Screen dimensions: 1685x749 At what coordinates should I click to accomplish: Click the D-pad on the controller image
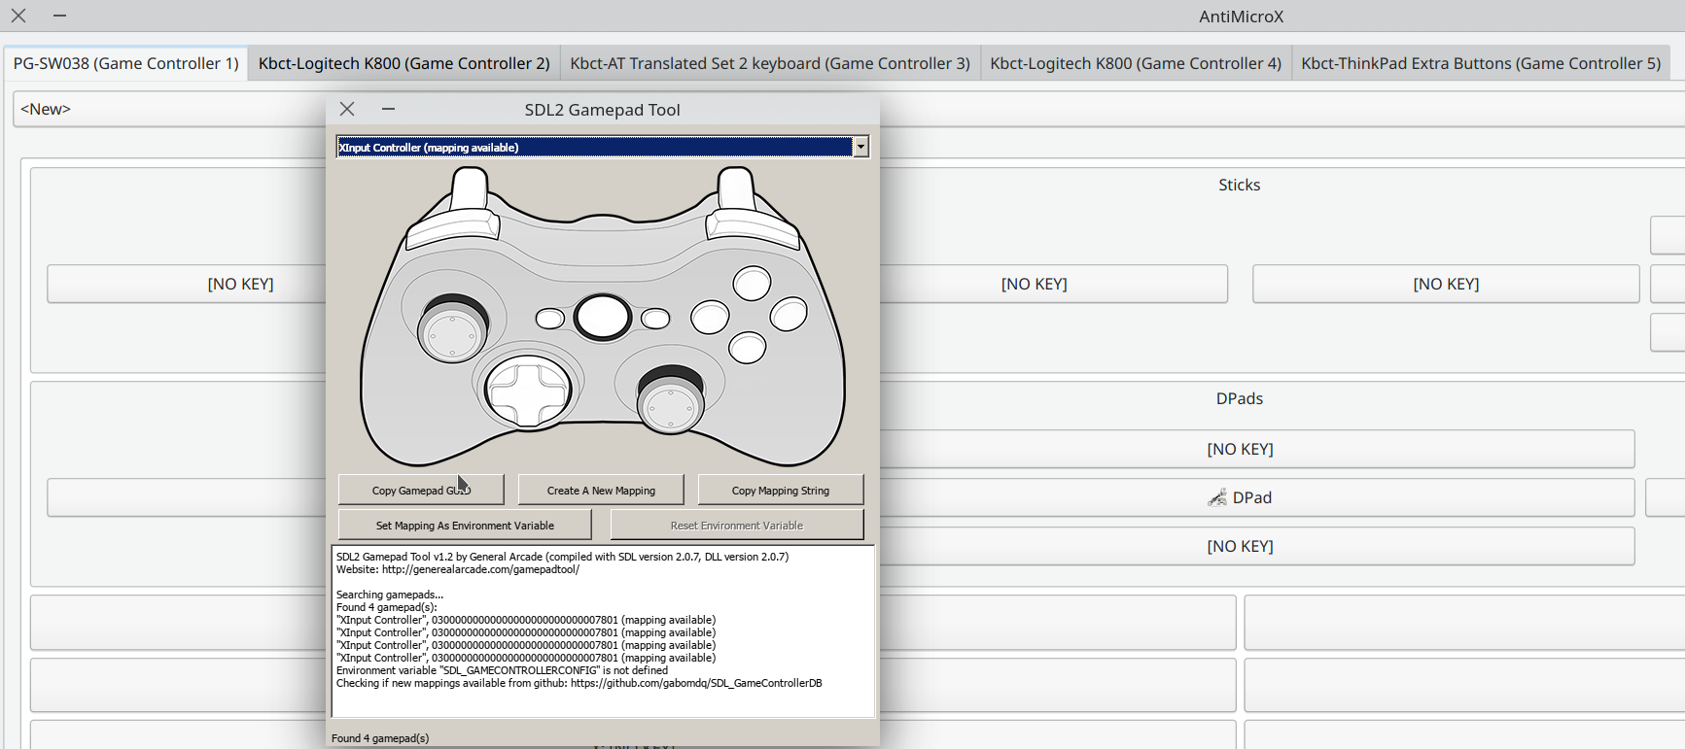[527, 391]
